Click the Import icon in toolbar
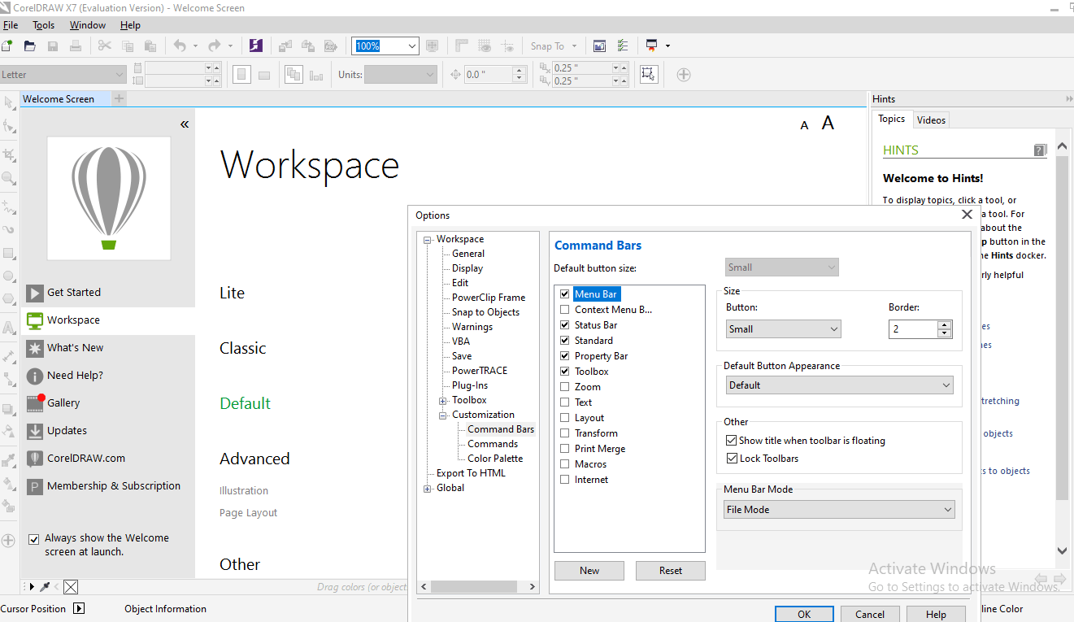The width and height of the screenshot is (1074, 622). pyautogui.click(x=285, y=46)
